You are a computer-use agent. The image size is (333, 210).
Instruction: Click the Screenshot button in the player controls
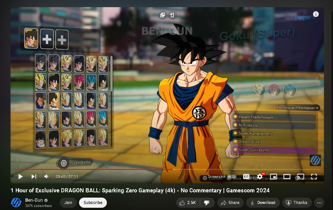[x=216, y=177]
